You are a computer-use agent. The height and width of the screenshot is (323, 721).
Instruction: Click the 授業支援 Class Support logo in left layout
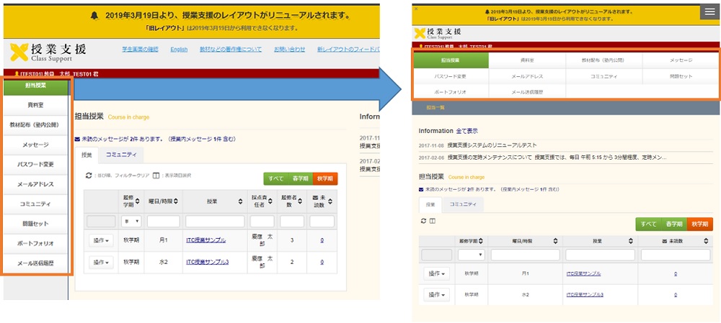tap(48, 53)
